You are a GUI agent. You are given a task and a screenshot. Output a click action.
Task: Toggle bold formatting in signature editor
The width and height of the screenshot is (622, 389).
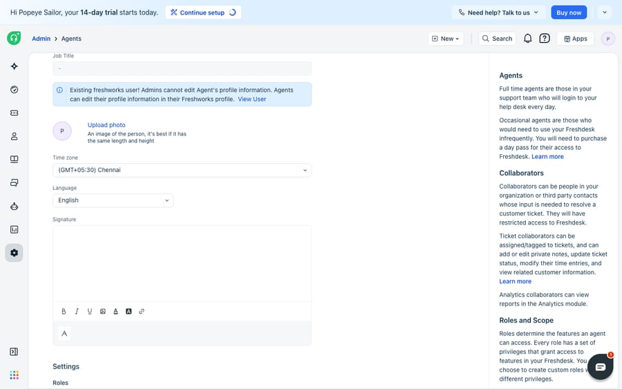[x=64, y=312]
